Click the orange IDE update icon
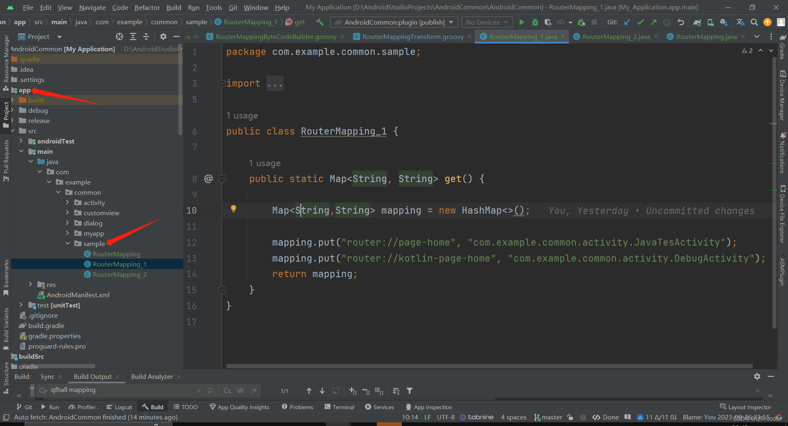 tap(767, 22)
